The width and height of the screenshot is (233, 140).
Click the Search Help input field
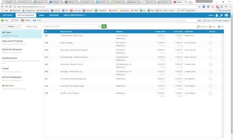186,21
